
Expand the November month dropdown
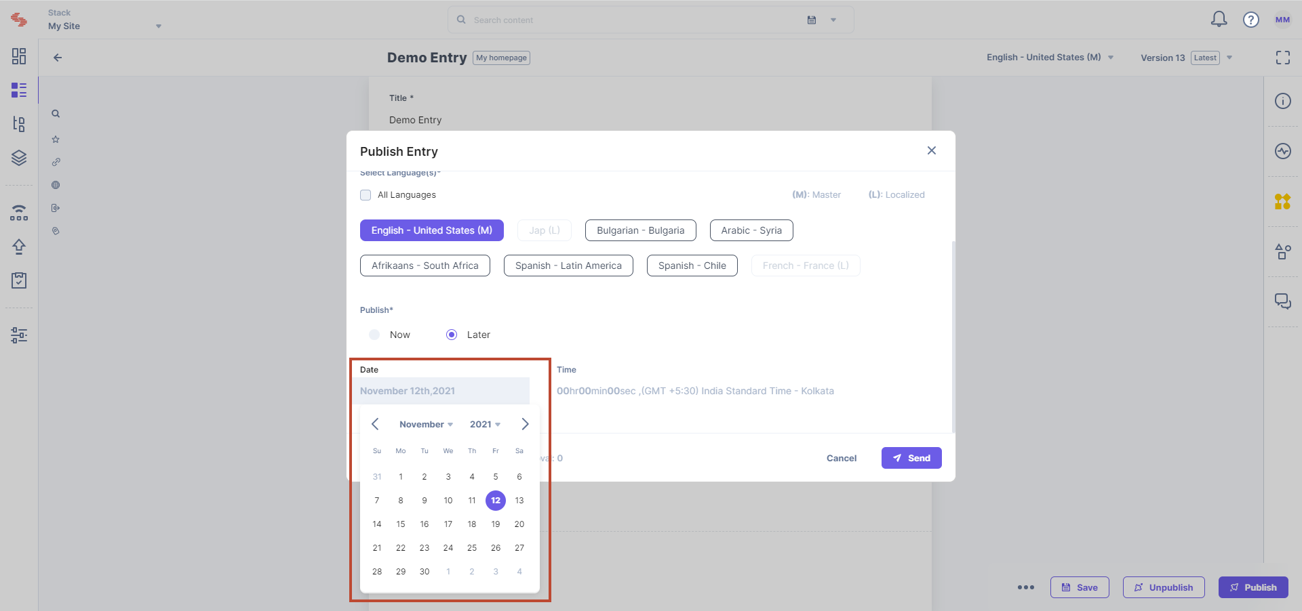426,424
